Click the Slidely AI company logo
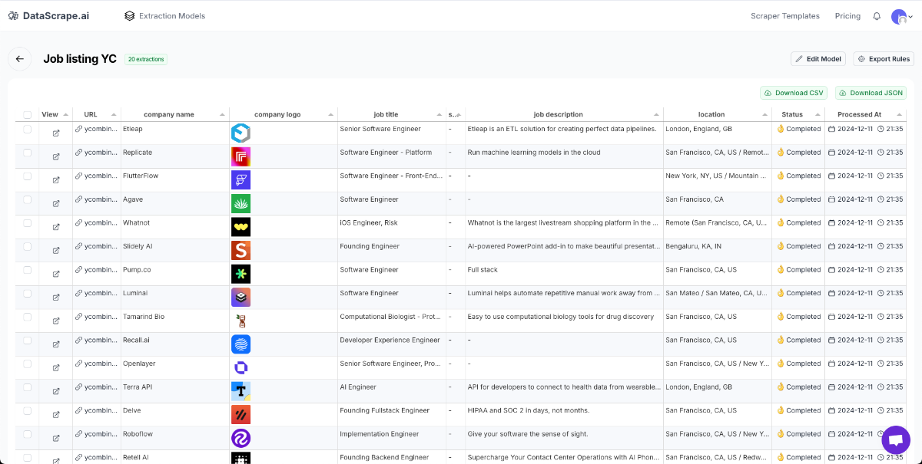Screen dimensions: 922x464 pyautogui.click(x=241, y=251)
